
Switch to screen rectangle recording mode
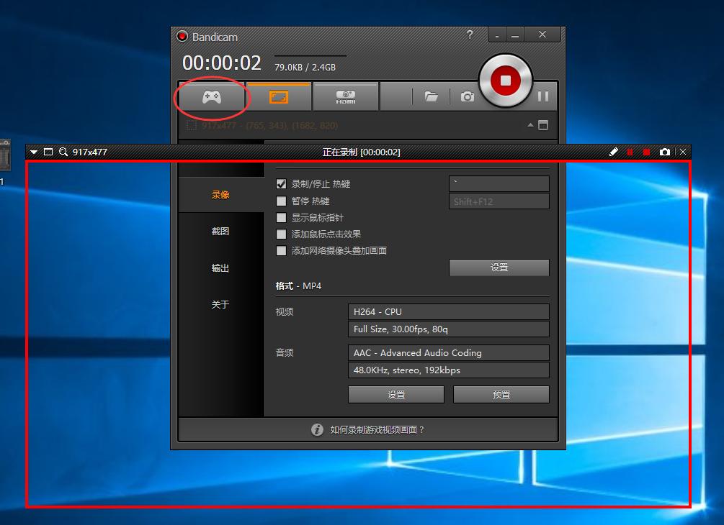(279, 96)
